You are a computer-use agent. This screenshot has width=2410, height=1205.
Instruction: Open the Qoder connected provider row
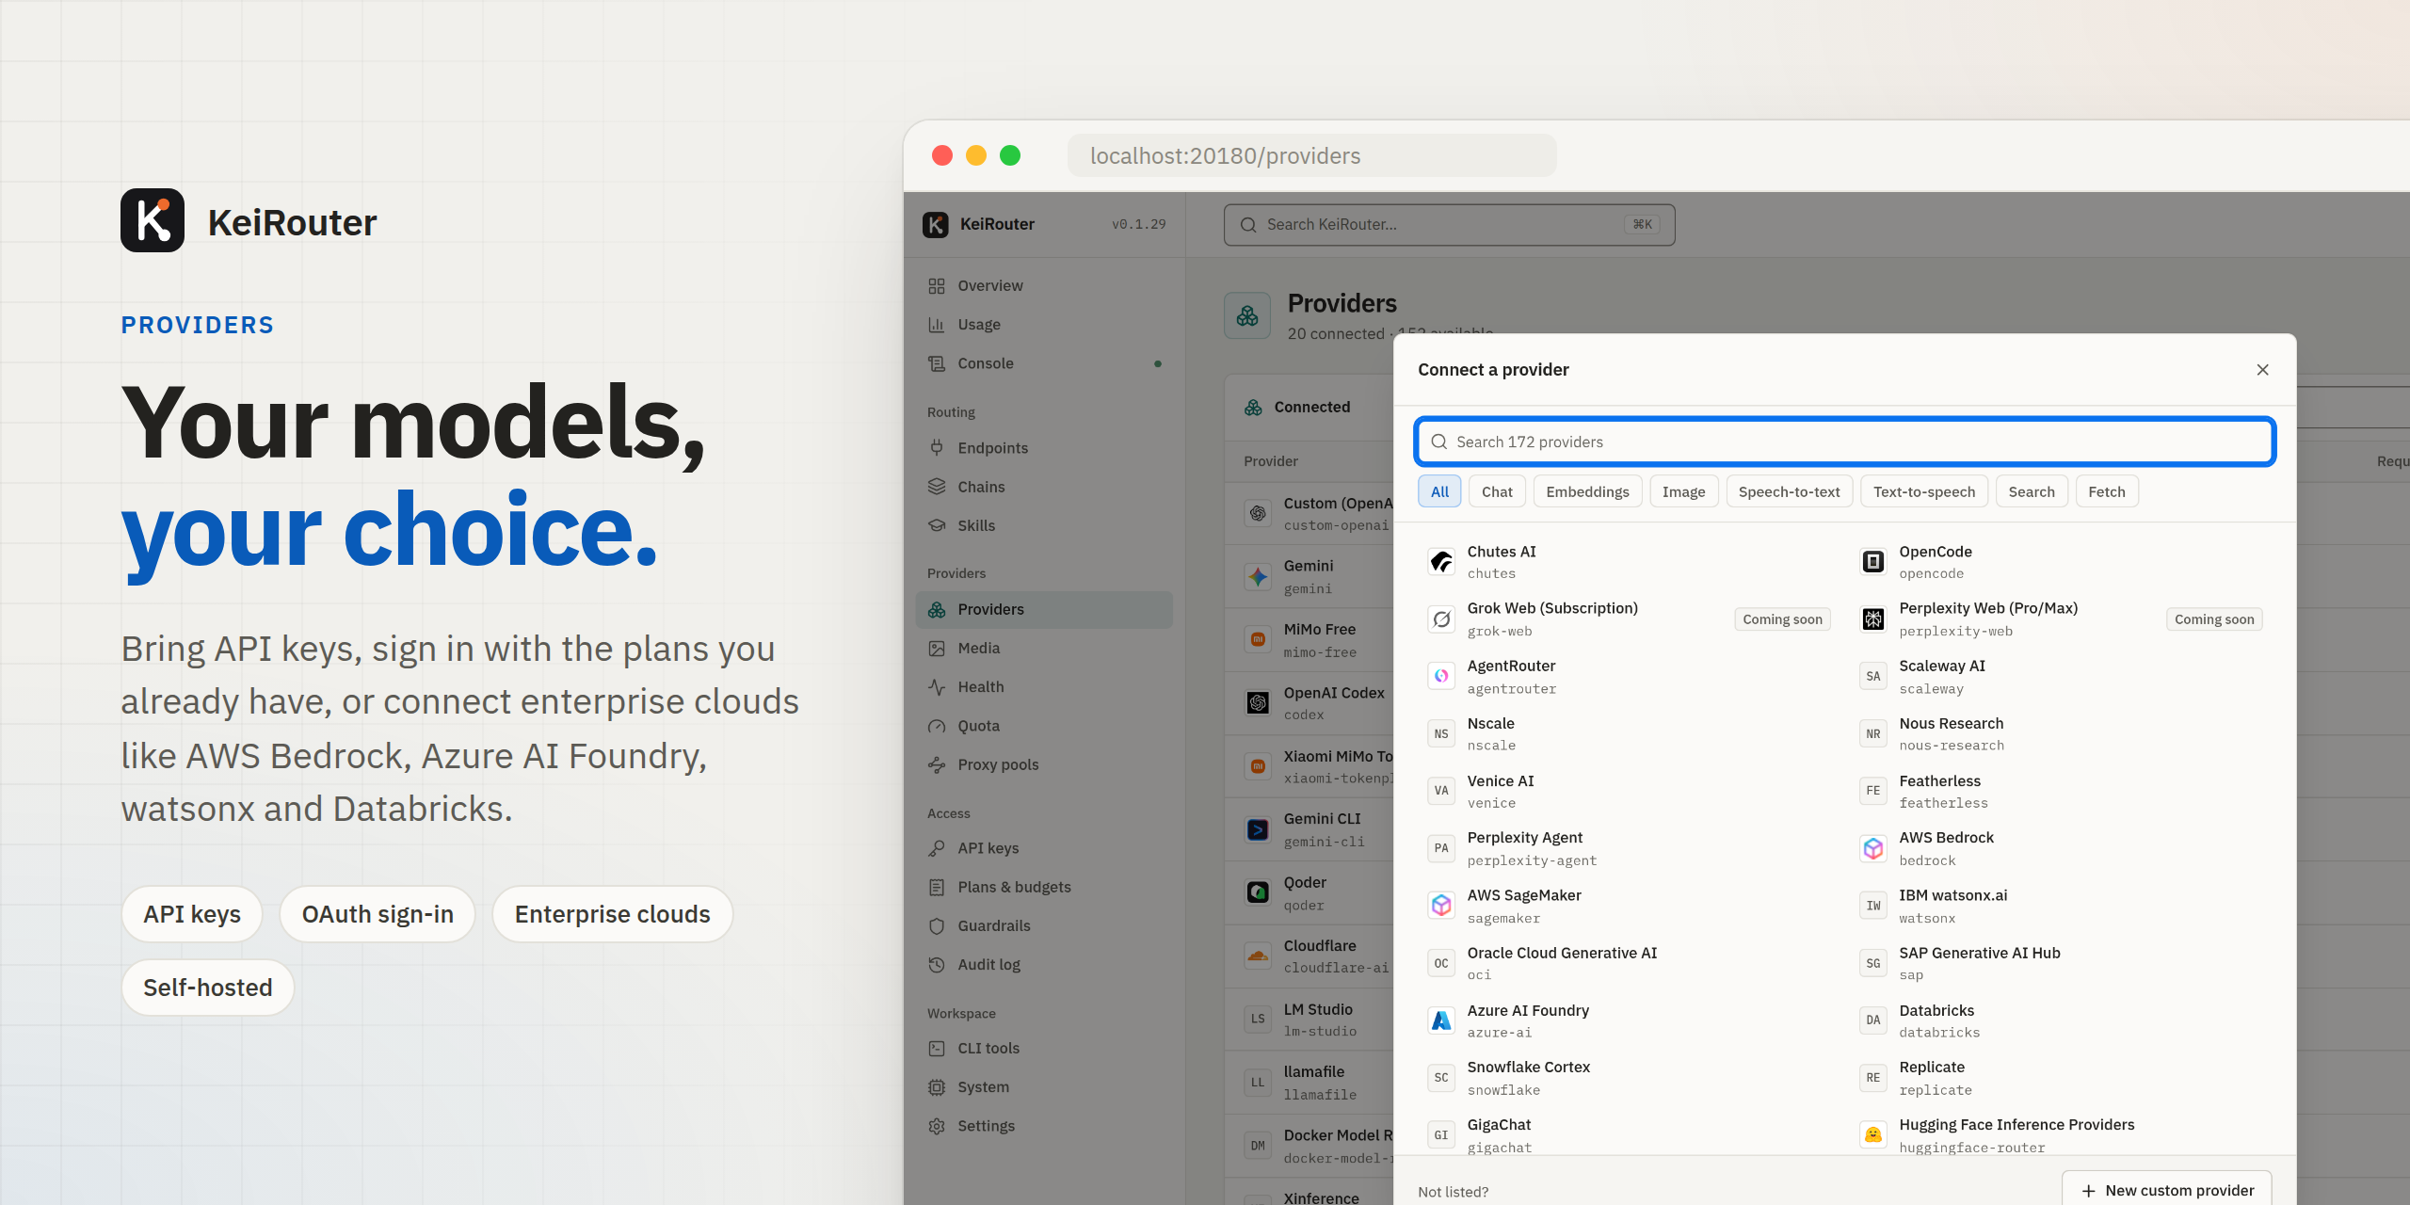click(x=1309, y=893)
